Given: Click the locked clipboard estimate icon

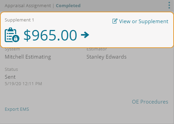Looking at the screenshot, I should pyautogui.click(x=12, y=35).
